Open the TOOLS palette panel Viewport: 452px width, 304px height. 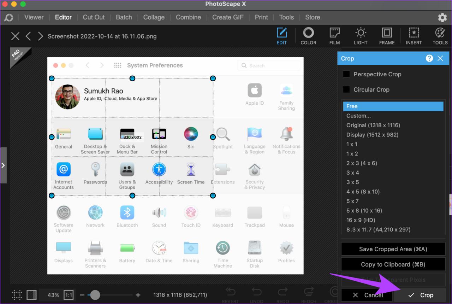coord(440,36)
